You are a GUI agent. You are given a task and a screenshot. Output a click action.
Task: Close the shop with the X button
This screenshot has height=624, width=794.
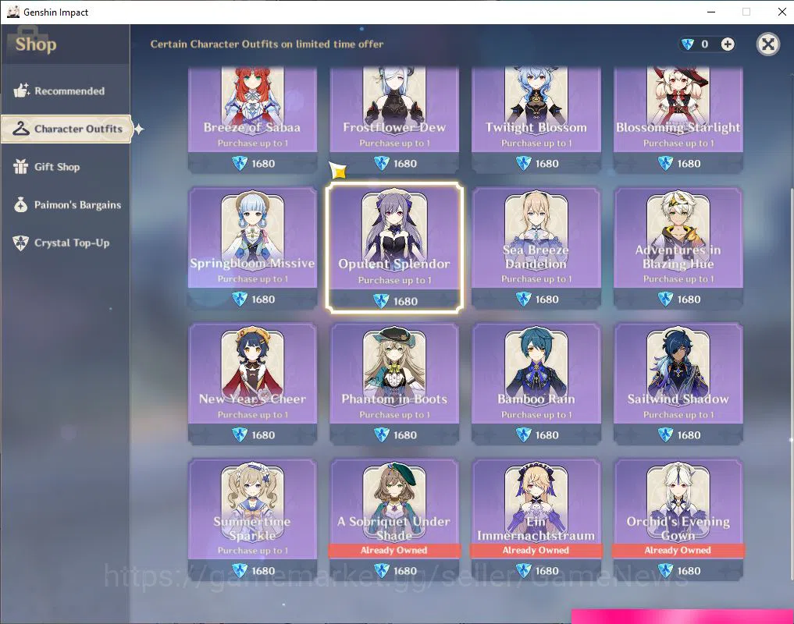(768, 44)
